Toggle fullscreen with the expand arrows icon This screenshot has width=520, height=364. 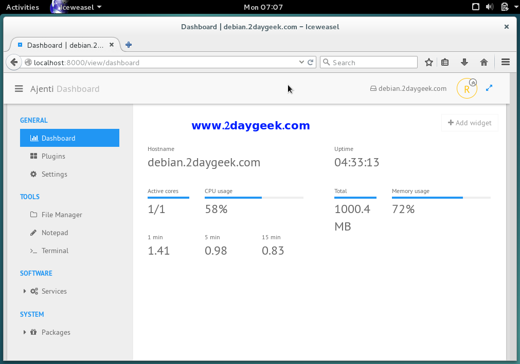pyautogui.click(x=489, y=88)
